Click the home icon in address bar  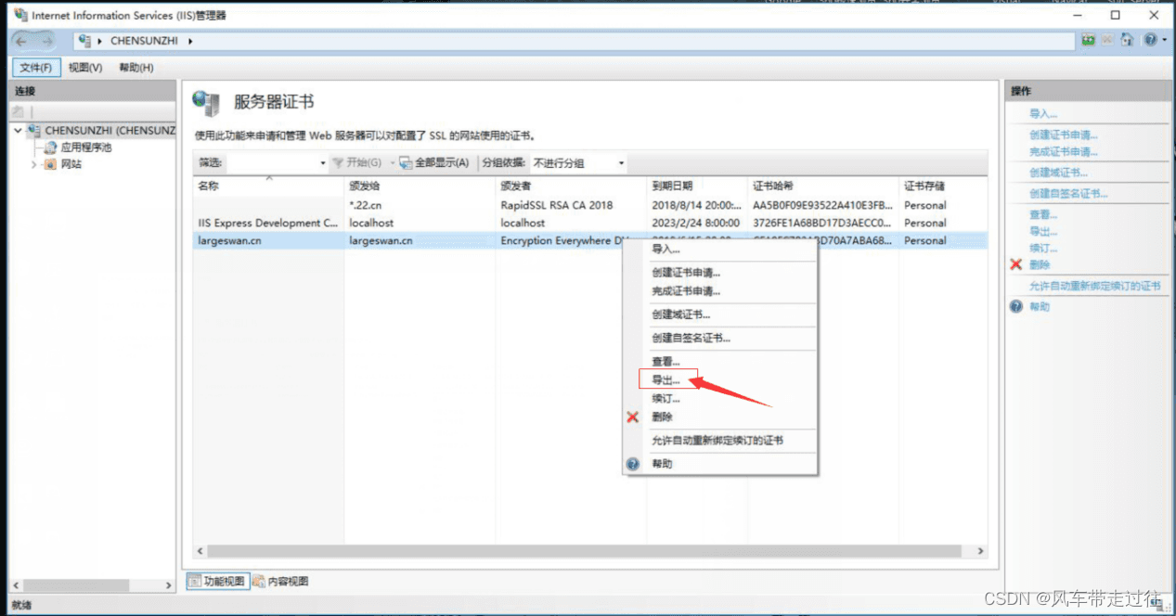coord(1127,41)
